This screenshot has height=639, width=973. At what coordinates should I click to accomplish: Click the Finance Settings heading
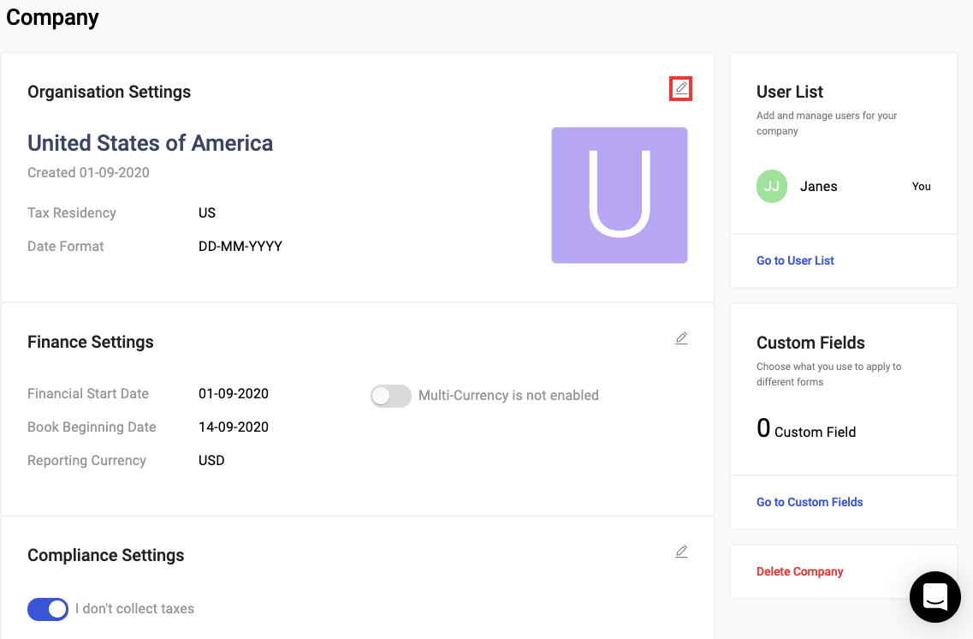coord(91,342)
